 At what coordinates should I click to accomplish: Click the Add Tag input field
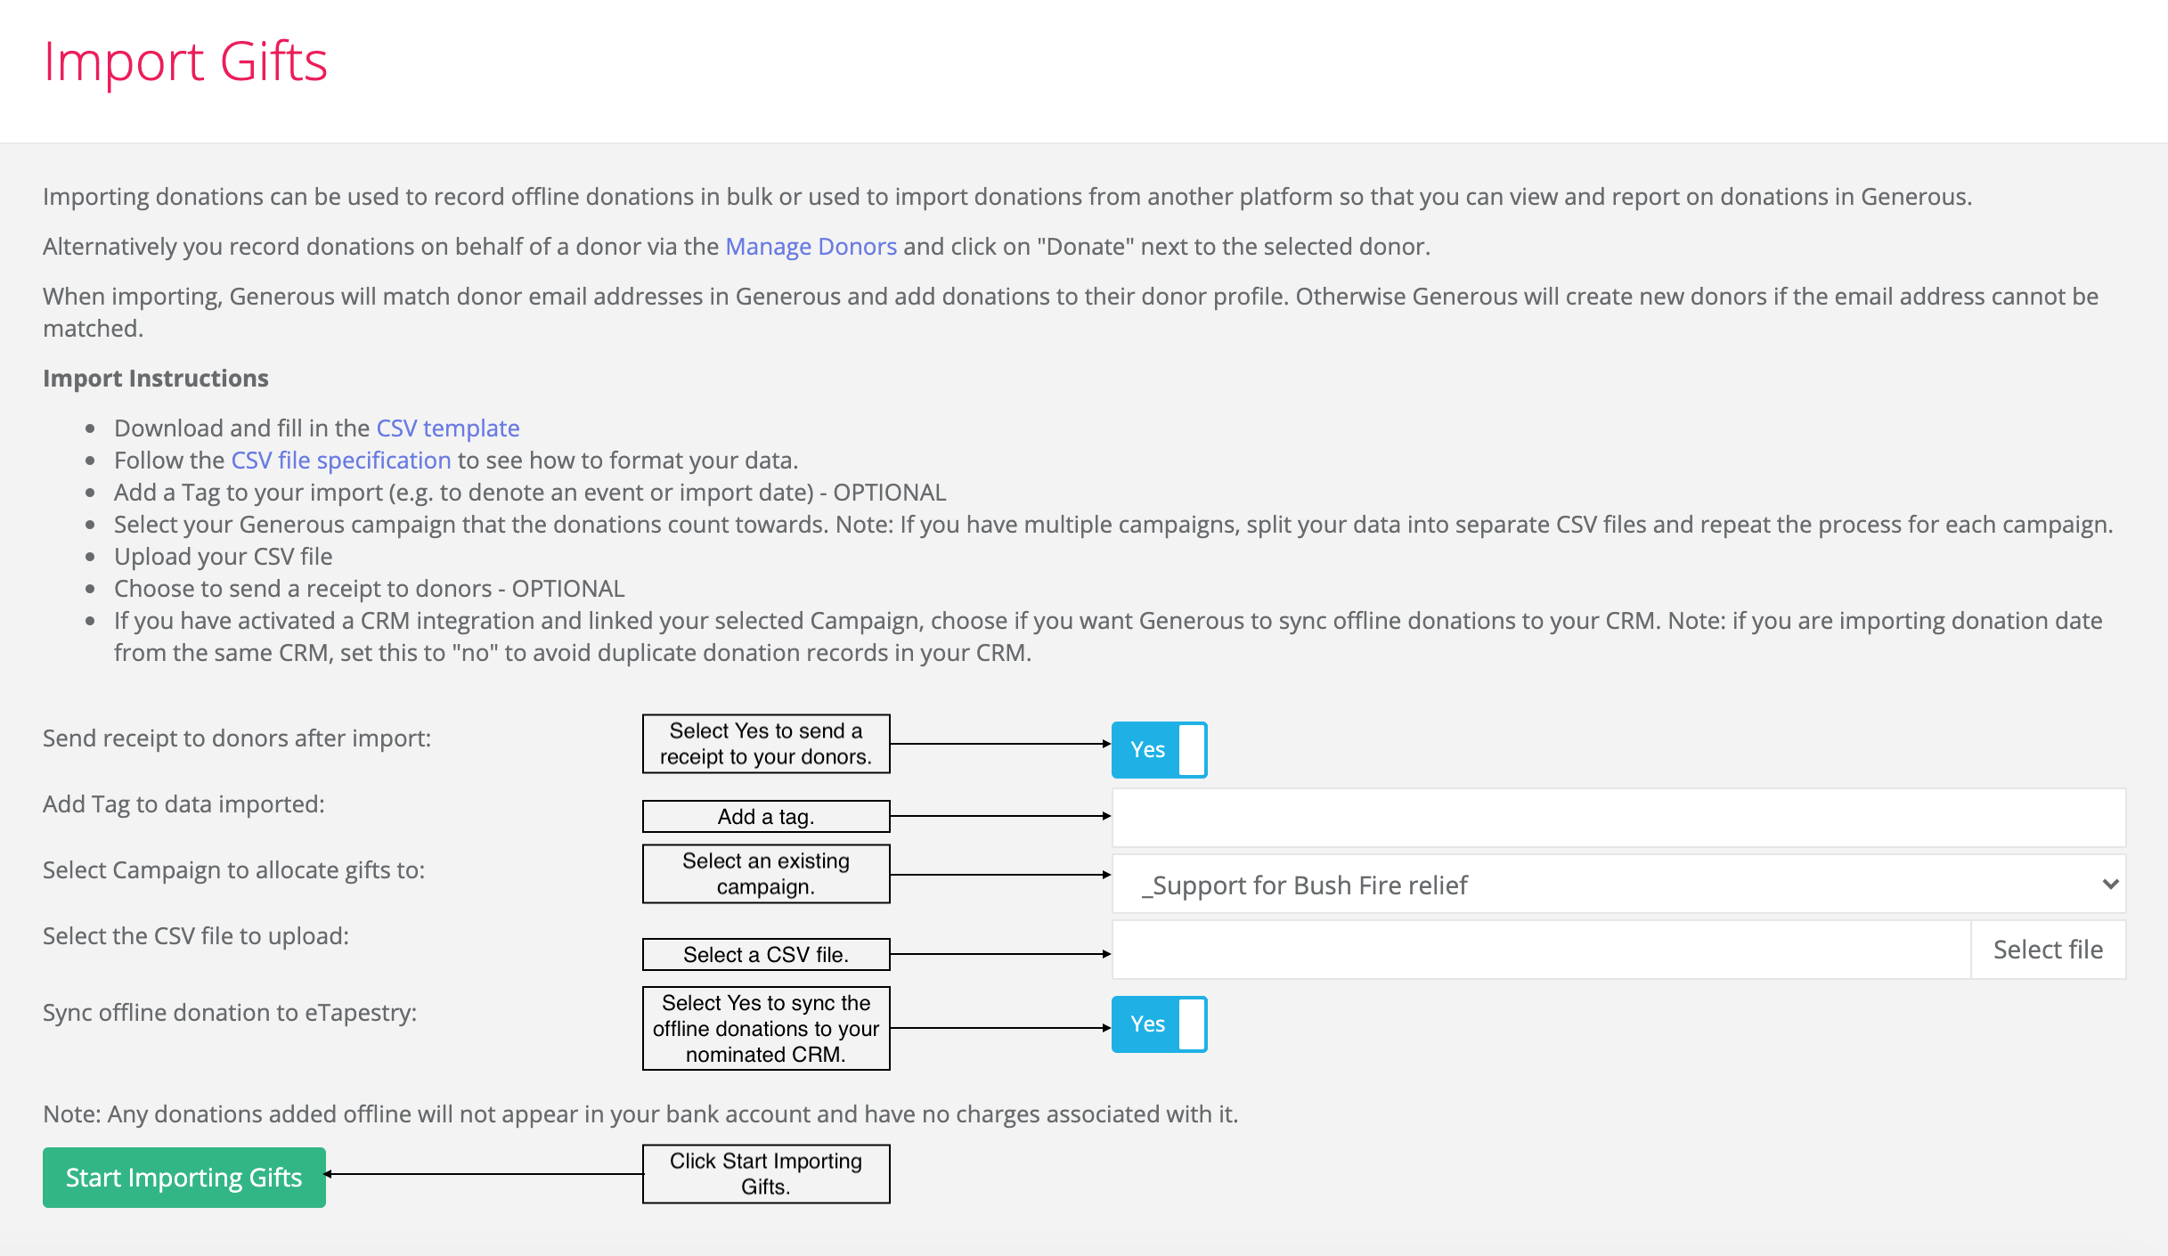1618,817
